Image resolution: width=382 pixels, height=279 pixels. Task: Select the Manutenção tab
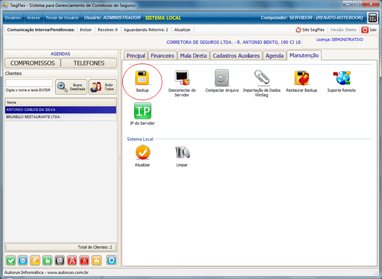pos(304,56)
